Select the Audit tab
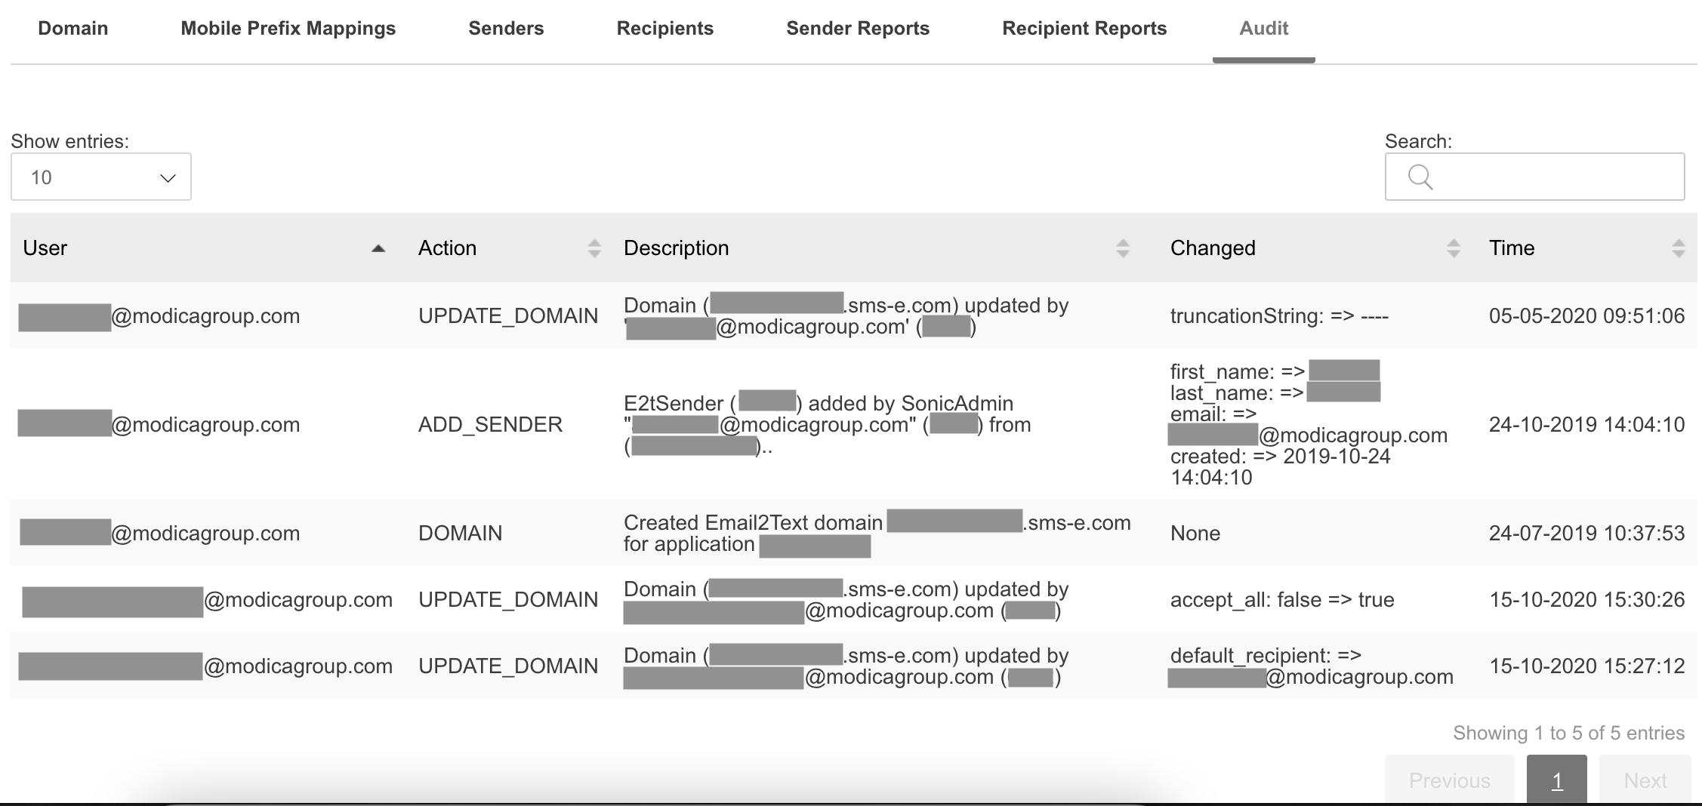Screen dimensions: 1702x806 coord(1263,29)
